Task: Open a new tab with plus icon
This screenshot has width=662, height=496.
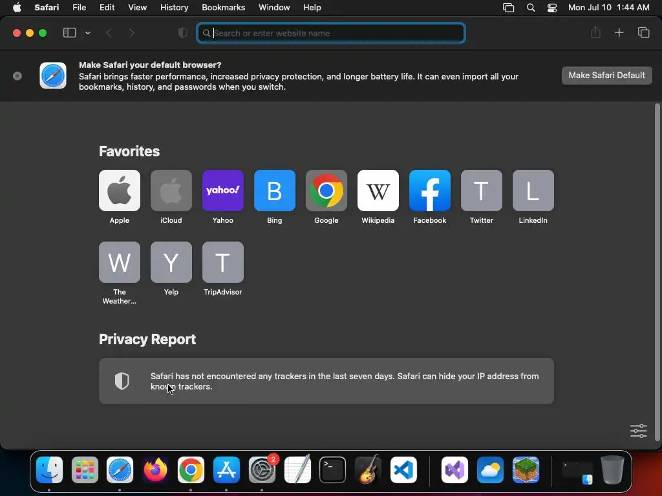Action: pos(619,32)
